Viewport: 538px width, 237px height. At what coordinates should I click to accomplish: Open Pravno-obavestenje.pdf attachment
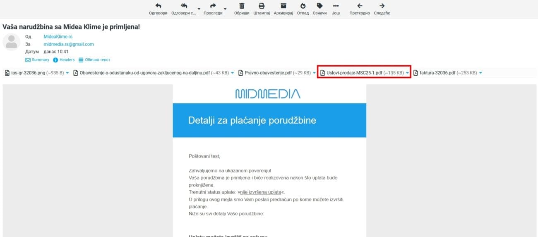coord(277,73)
